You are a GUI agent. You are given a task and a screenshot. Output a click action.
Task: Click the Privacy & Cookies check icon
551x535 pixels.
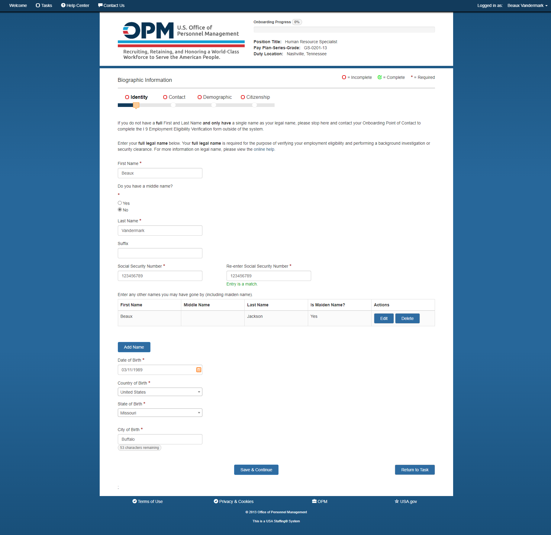[x=216, y=501]
